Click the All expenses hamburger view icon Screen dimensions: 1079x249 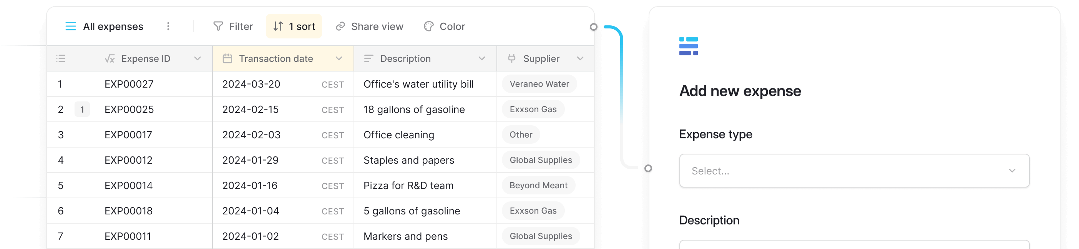click(x=71, y=27)
